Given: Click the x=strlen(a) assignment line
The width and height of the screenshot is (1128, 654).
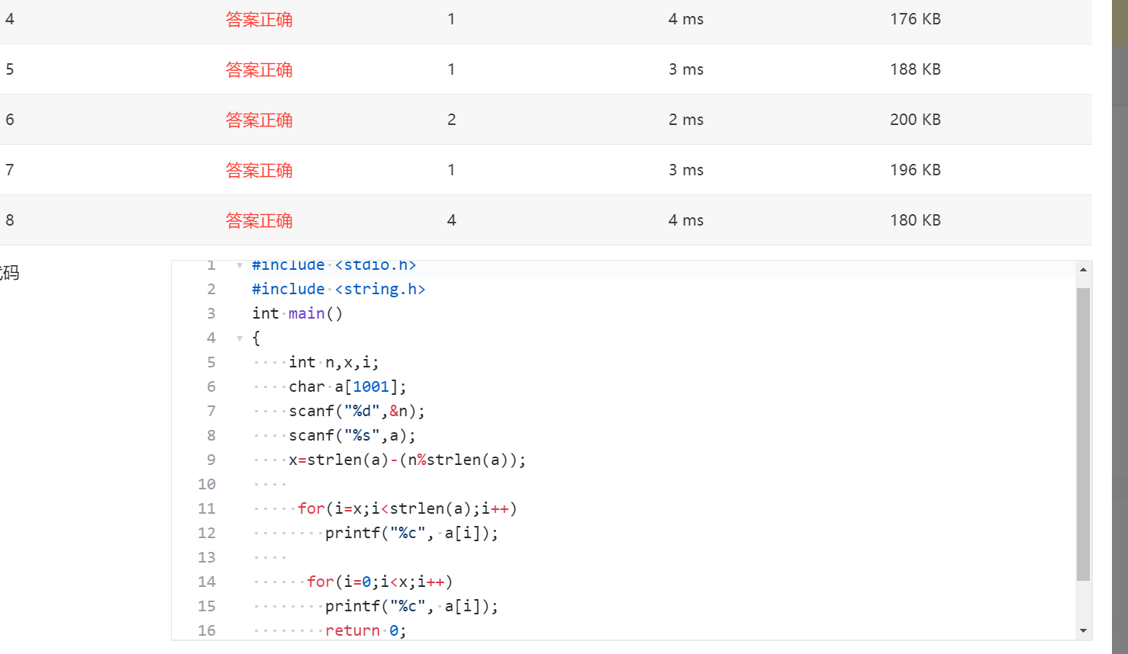Looking at the screenshot, I should (x=407, y=460).
